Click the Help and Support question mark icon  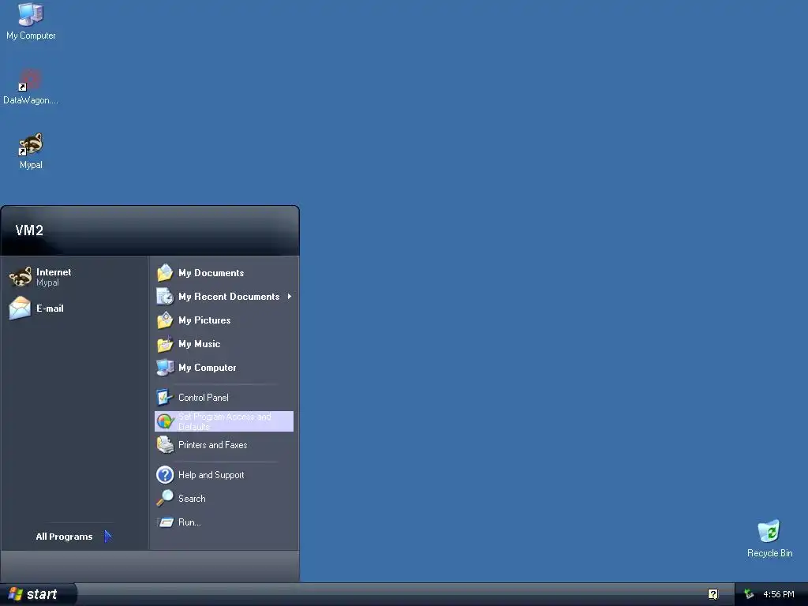pyautogui.click(x=165, y=474)
